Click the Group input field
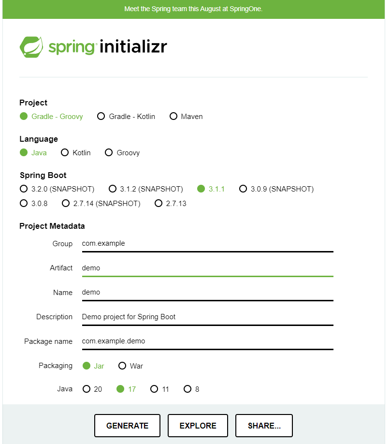 tap(207, 244)
